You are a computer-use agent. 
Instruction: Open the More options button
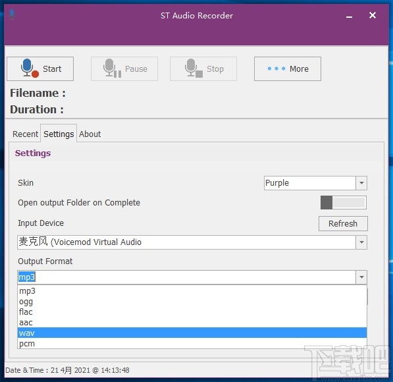[x=288, y=68]
